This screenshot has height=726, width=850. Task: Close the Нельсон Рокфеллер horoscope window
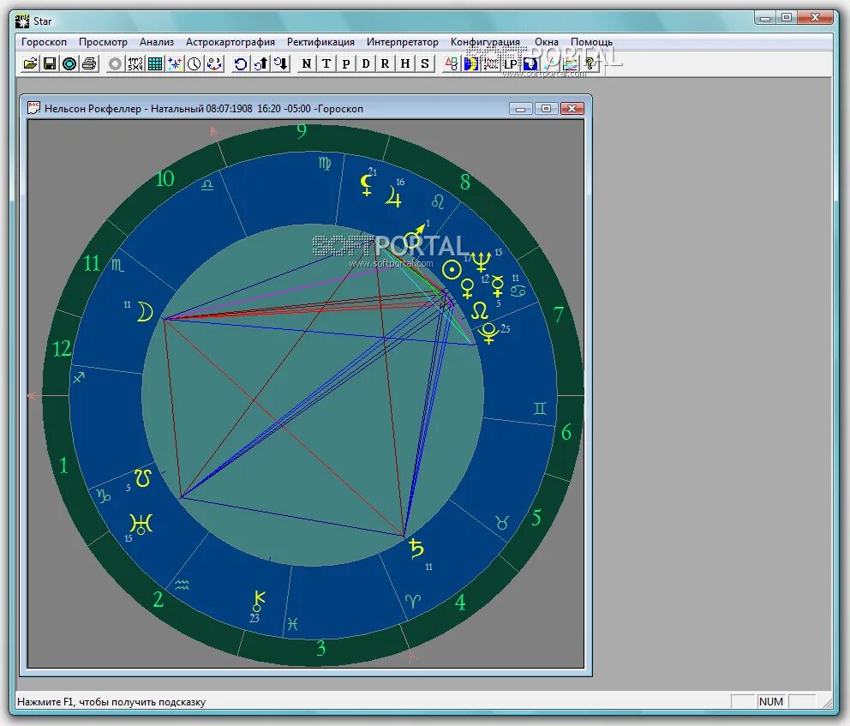tap(572, 109)
